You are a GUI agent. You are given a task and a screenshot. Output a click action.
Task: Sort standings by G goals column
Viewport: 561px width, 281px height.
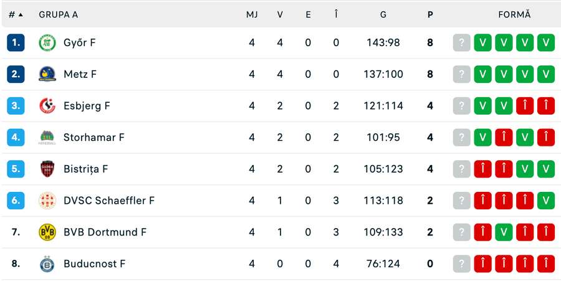(383, 14)
